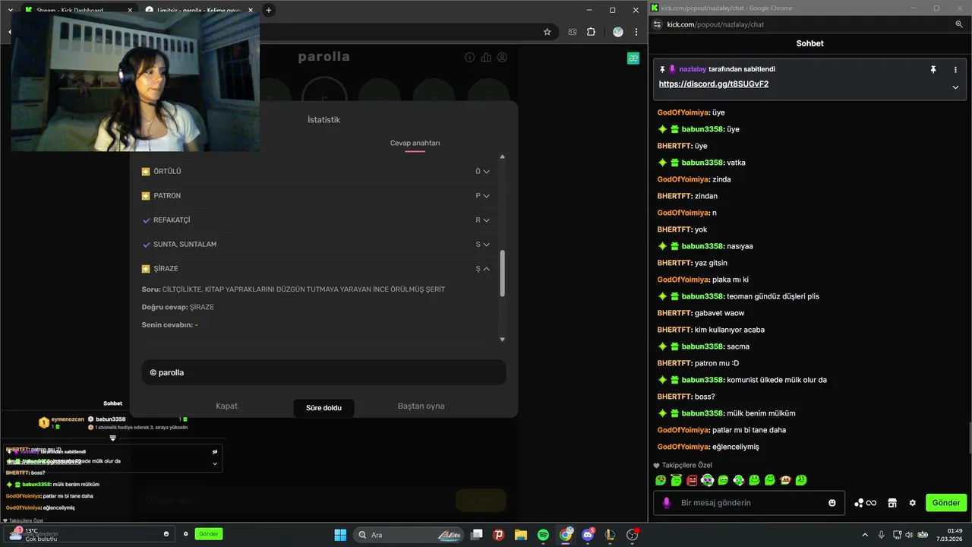Viewport: 972px width, 547px height.
Task: Click the Baştan oyna button
Action: (421, 406)
